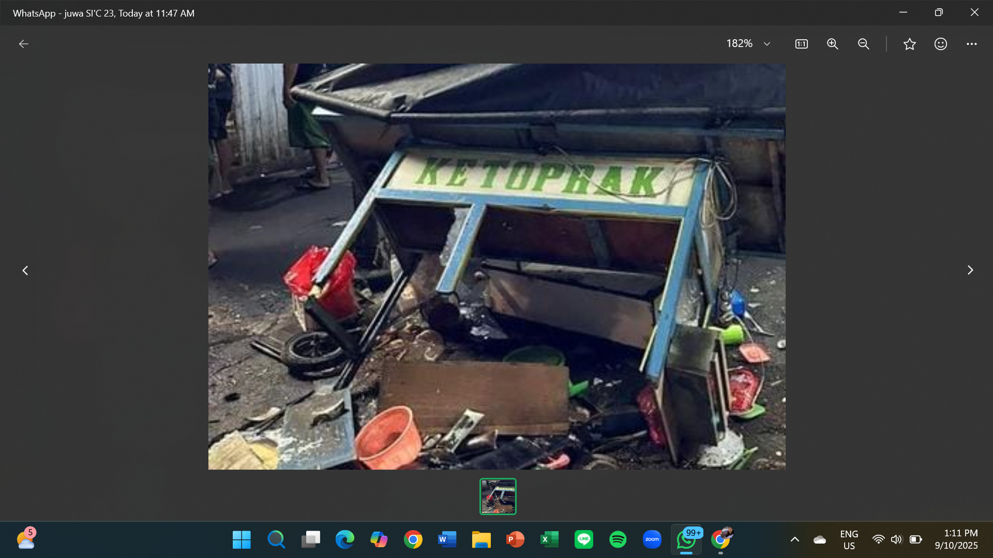Open Chrome with profile picture badge
The width and height of the screenshot is (993, 558).
coord(720,539)
